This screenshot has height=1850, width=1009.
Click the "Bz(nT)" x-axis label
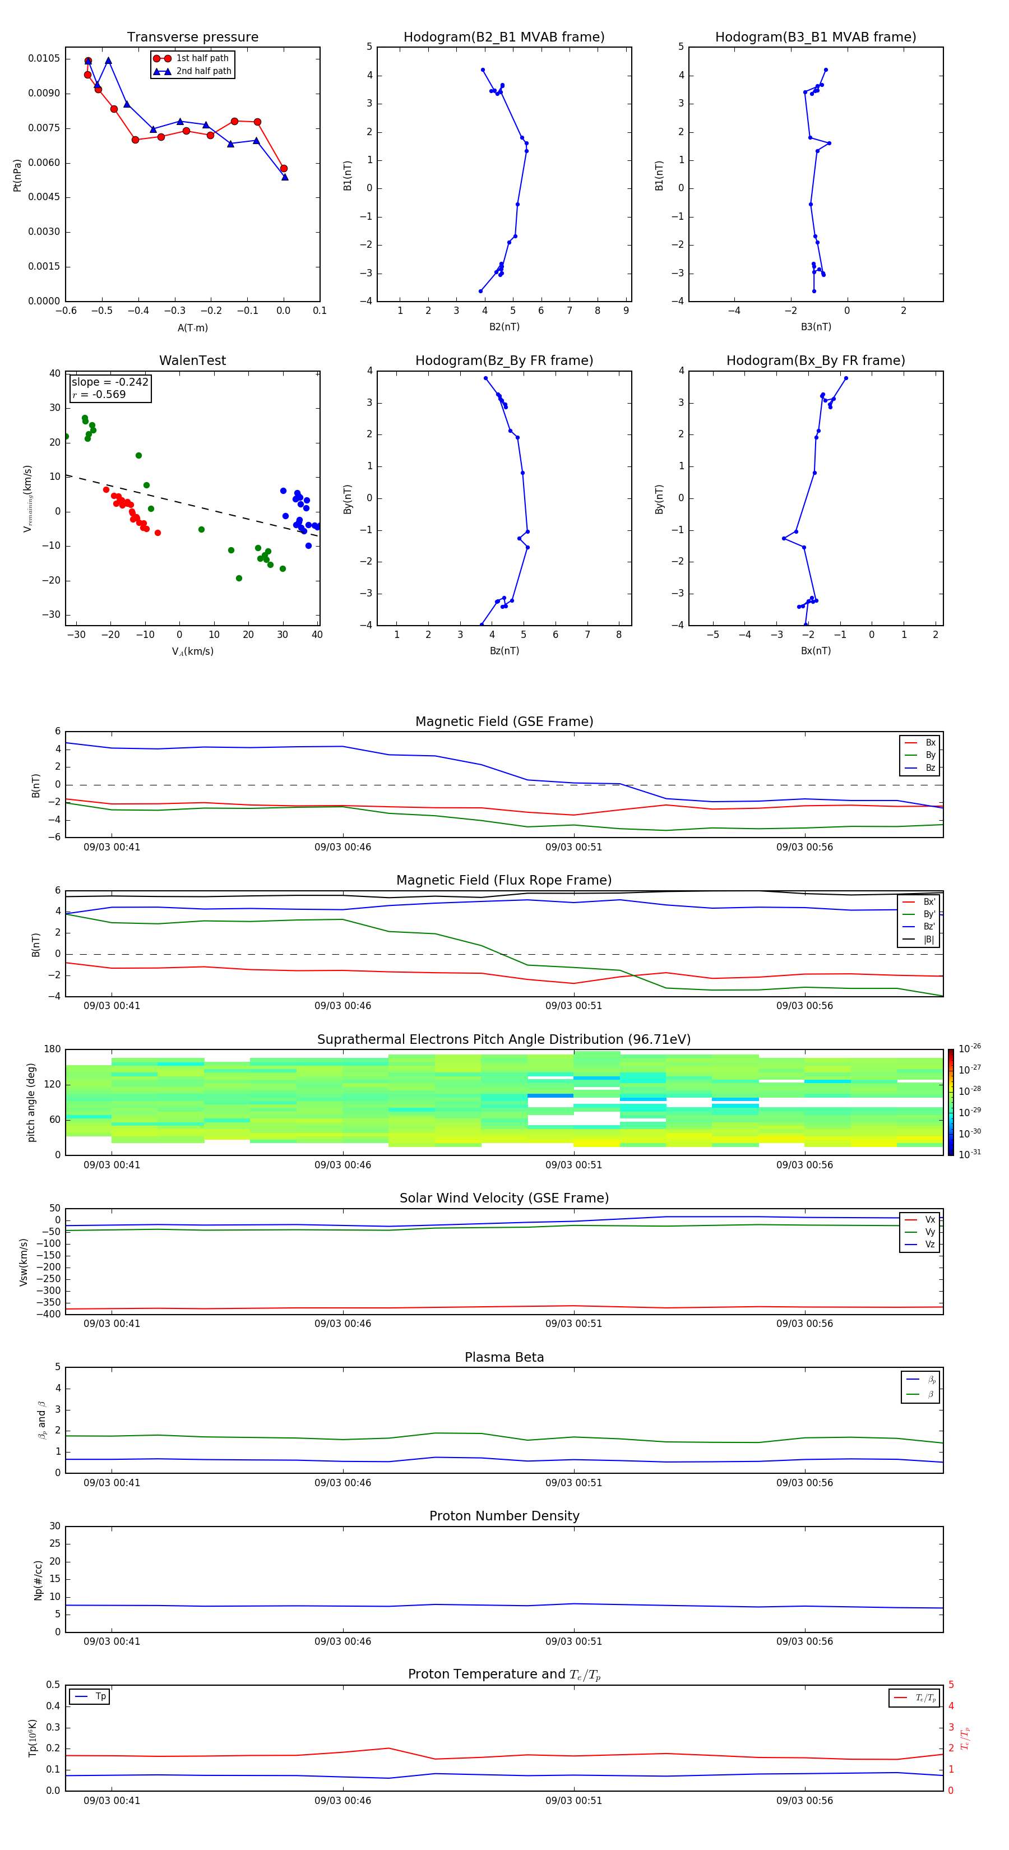pyautogui.click(x=504, y=651)
